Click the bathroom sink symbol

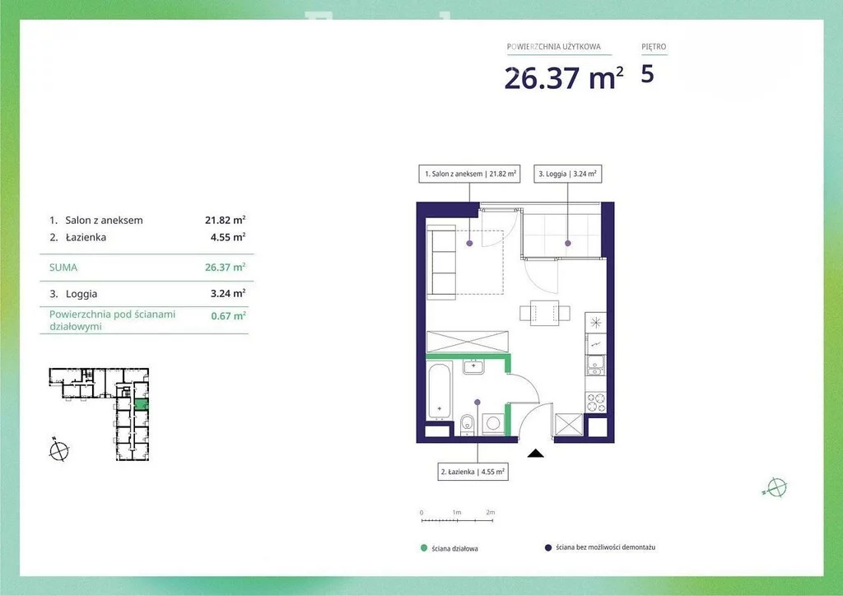click(473, 366)
